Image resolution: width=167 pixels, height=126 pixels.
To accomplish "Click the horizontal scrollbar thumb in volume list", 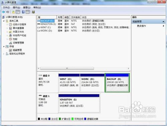I will (x=67, y=68).
